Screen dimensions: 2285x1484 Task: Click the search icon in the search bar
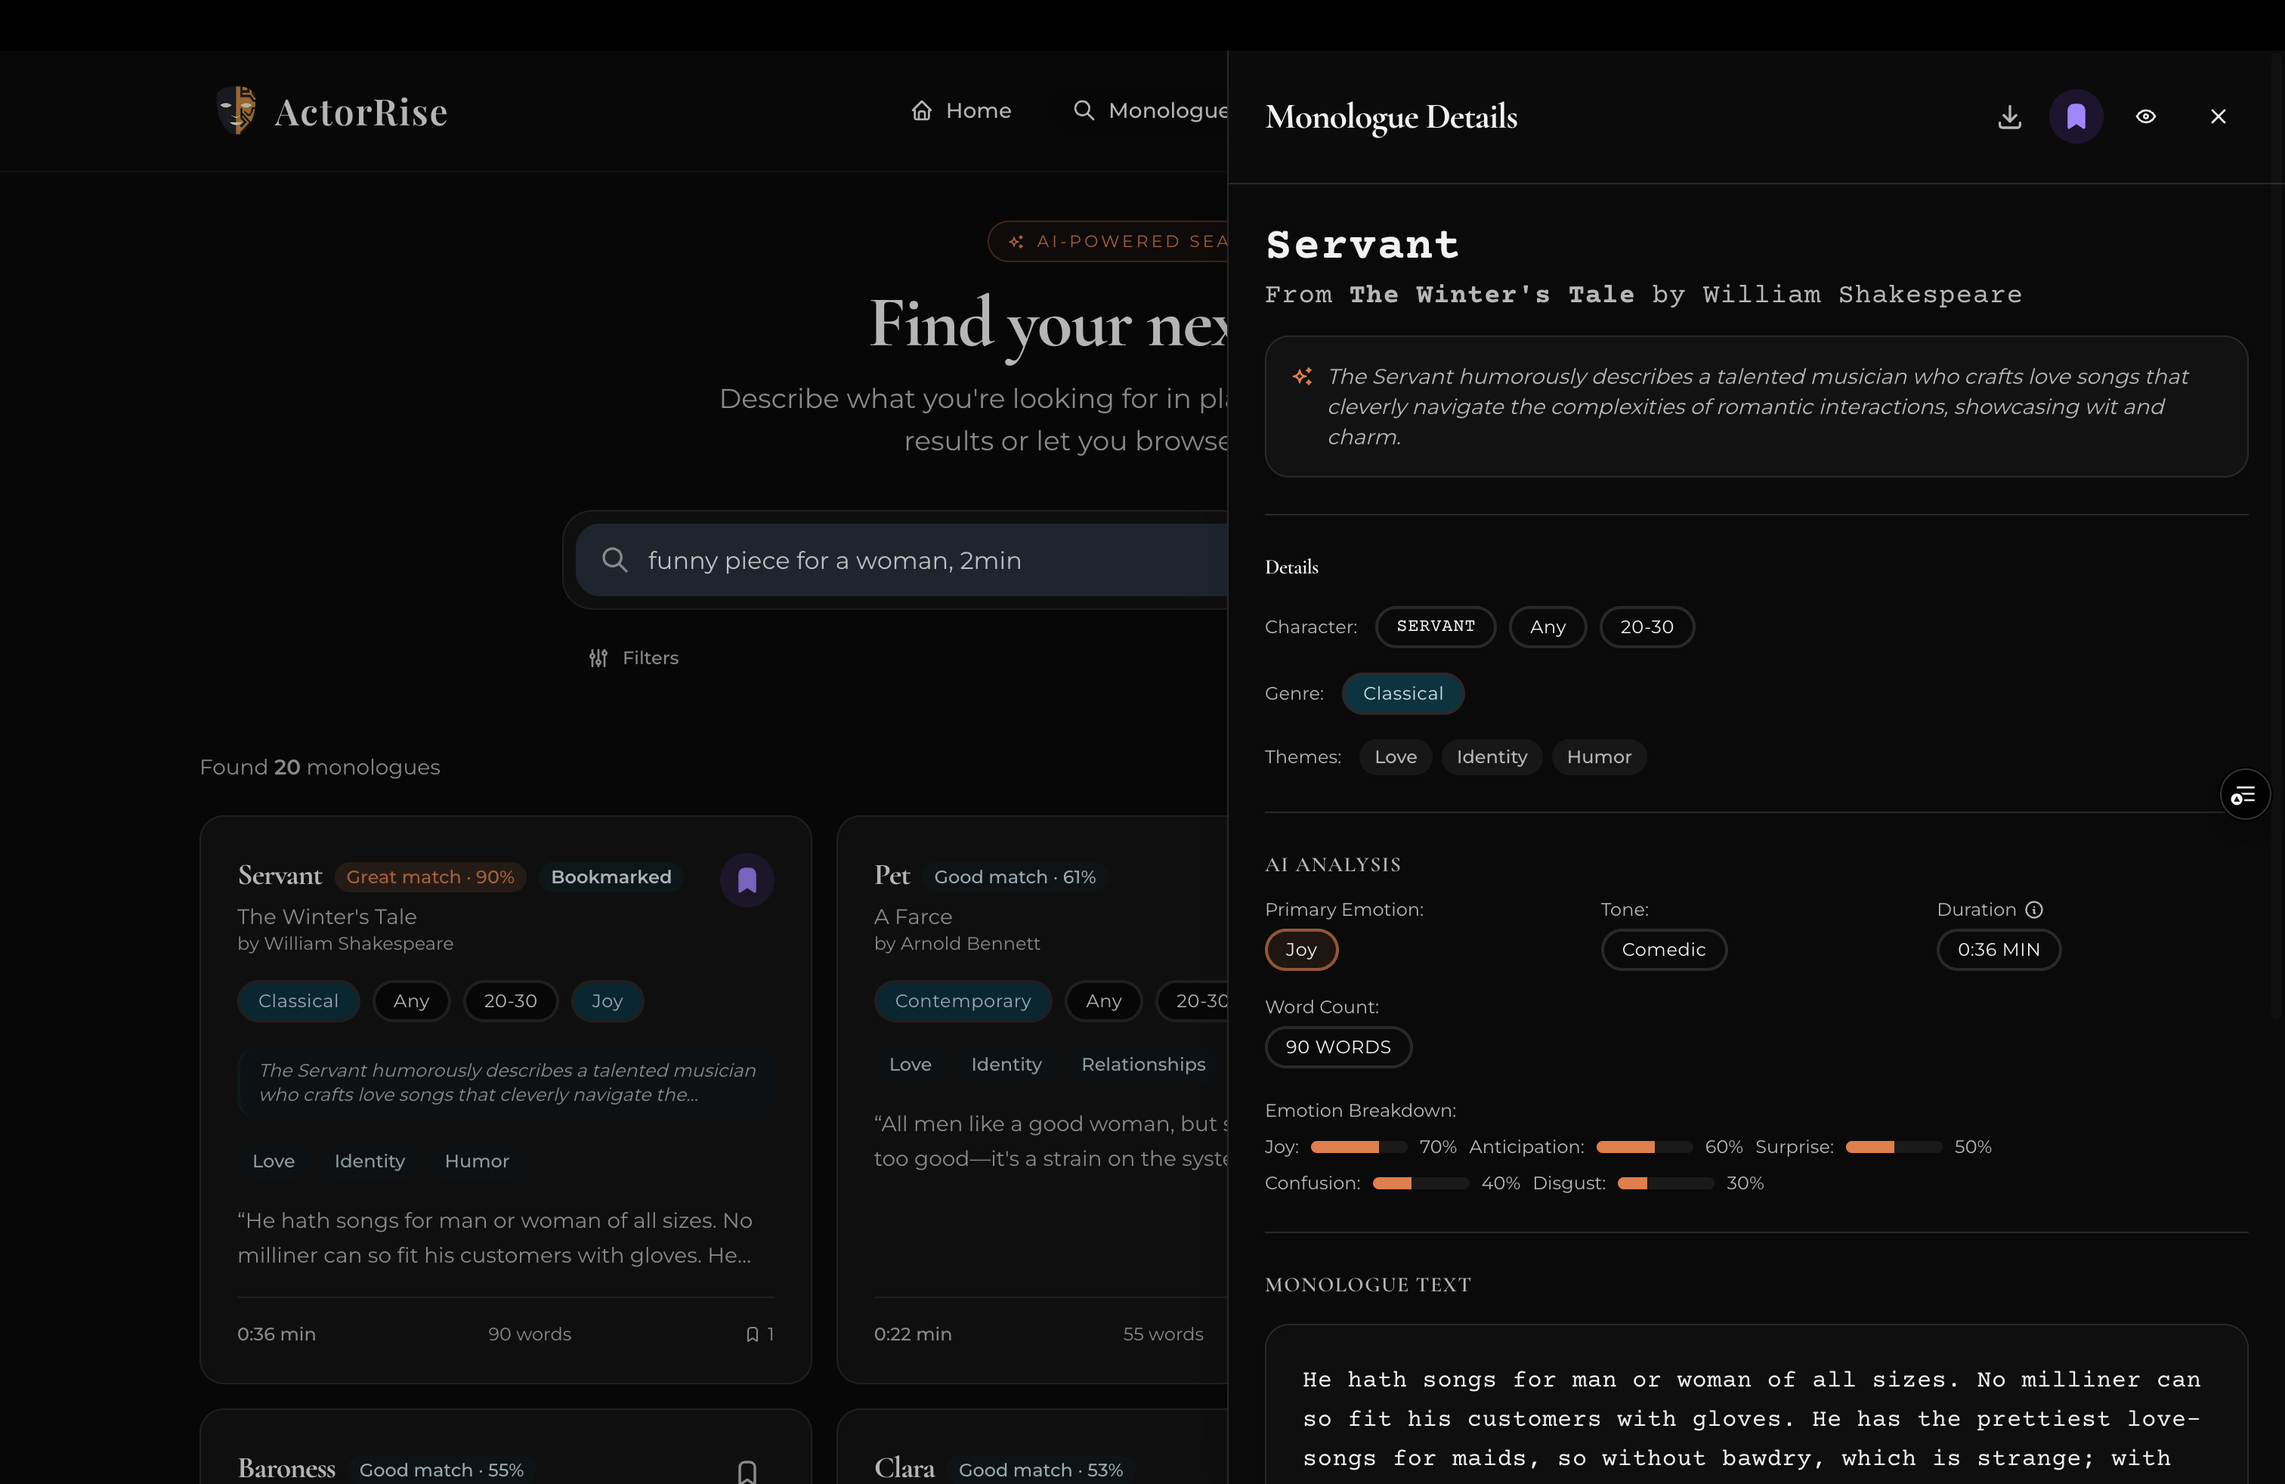pyautogui.click(x=615, y=561)
